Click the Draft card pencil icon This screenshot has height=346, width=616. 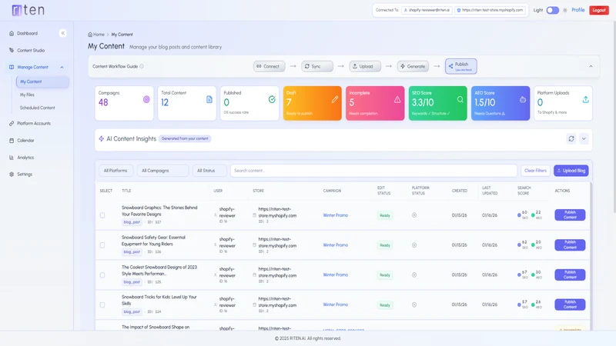coord(335,100)
